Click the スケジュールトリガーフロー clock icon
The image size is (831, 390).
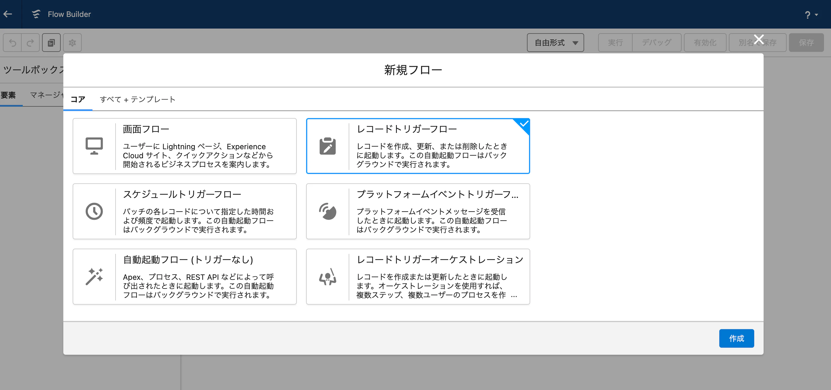point(94,211)
